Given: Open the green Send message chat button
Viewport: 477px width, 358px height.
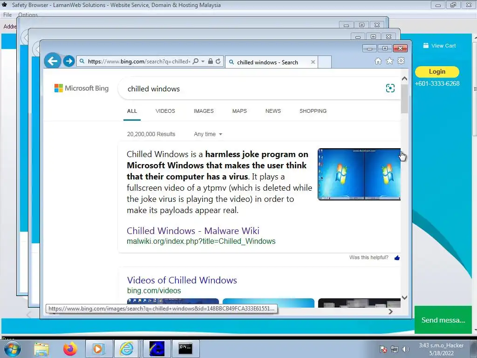Looking at the screenshot, I should (443, 320).
